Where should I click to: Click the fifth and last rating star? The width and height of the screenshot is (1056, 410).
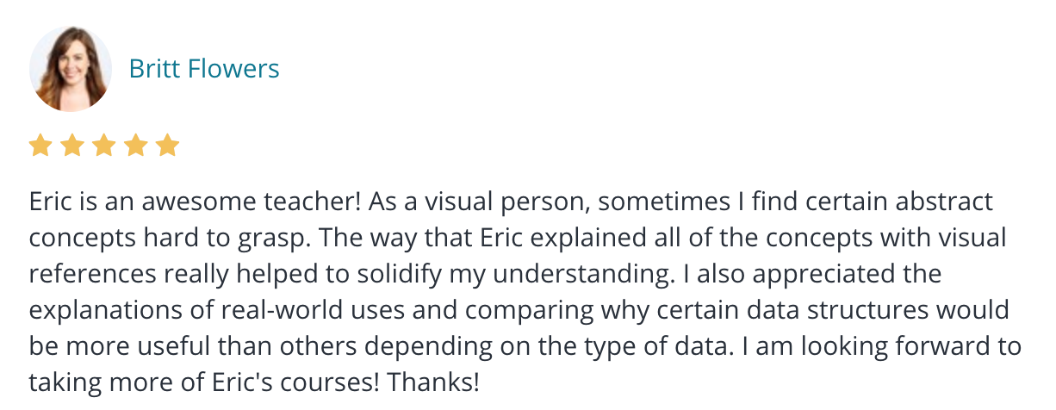[168, 146]
